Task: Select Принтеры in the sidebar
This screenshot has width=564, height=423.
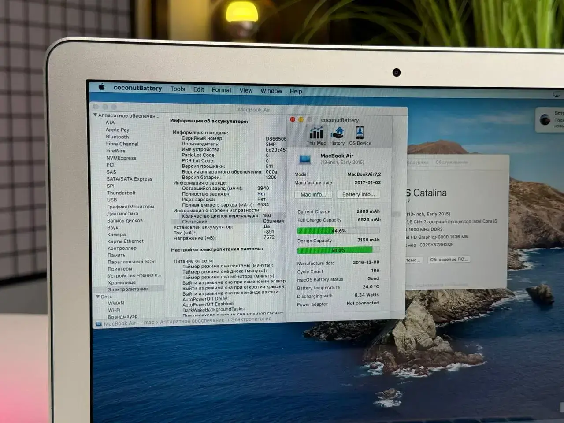Action: point(120,269)
